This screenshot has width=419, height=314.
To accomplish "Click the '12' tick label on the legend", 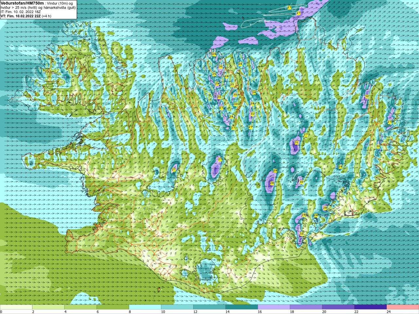I will pyautogui.click(x=195, y=312).
